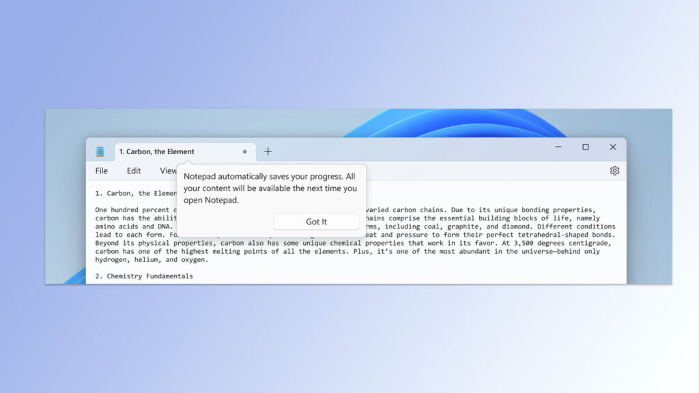Screen dimensions: 699x393
Task: Open Notepad settings gear
Action: 614,171
